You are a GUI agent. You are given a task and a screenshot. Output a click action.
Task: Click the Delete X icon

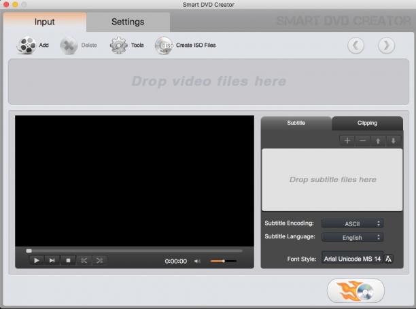[69, 46]
